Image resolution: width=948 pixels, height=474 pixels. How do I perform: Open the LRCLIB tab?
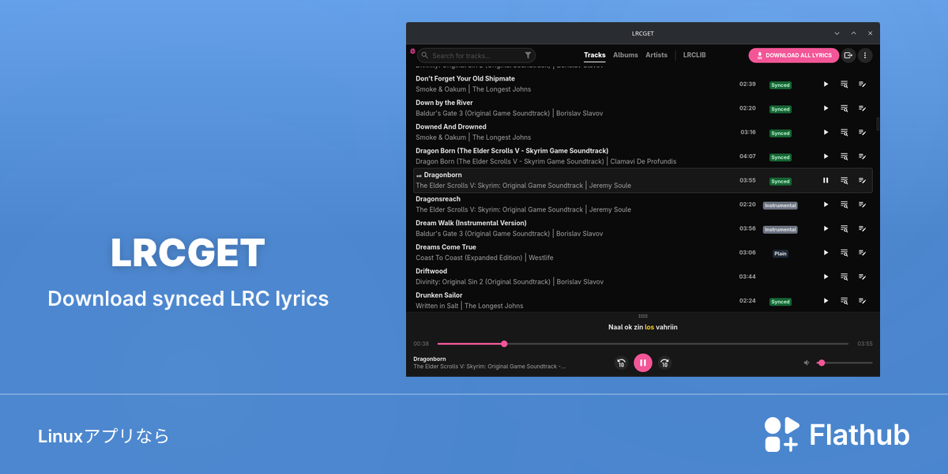694,55
